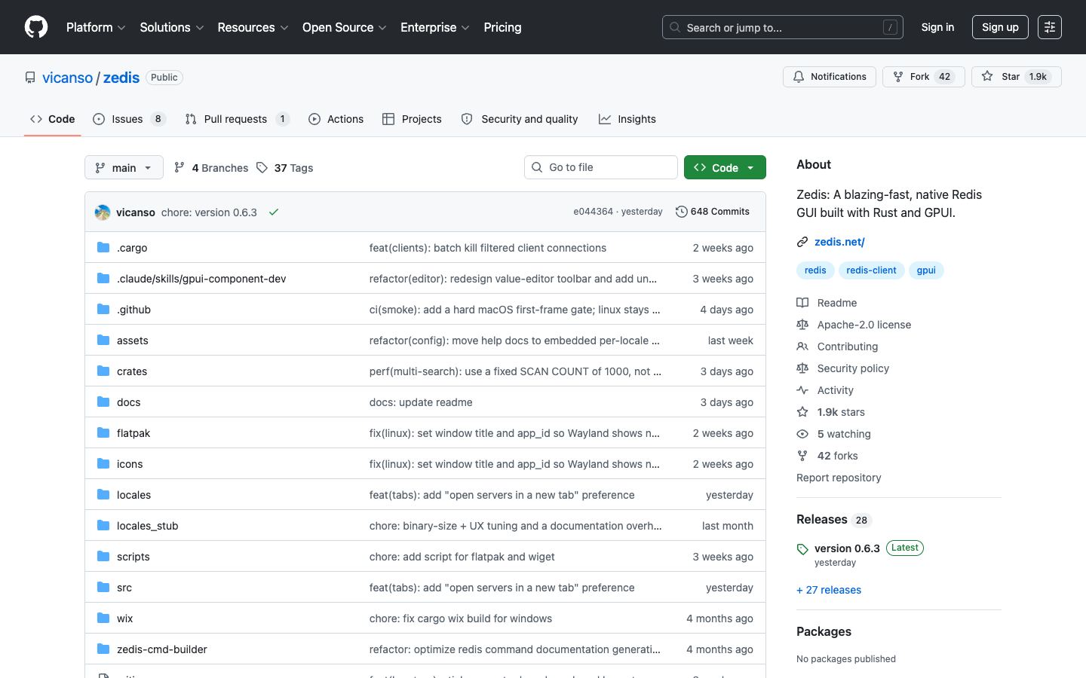
Task: Star the zedis repository
Action: pos(1016,77)
